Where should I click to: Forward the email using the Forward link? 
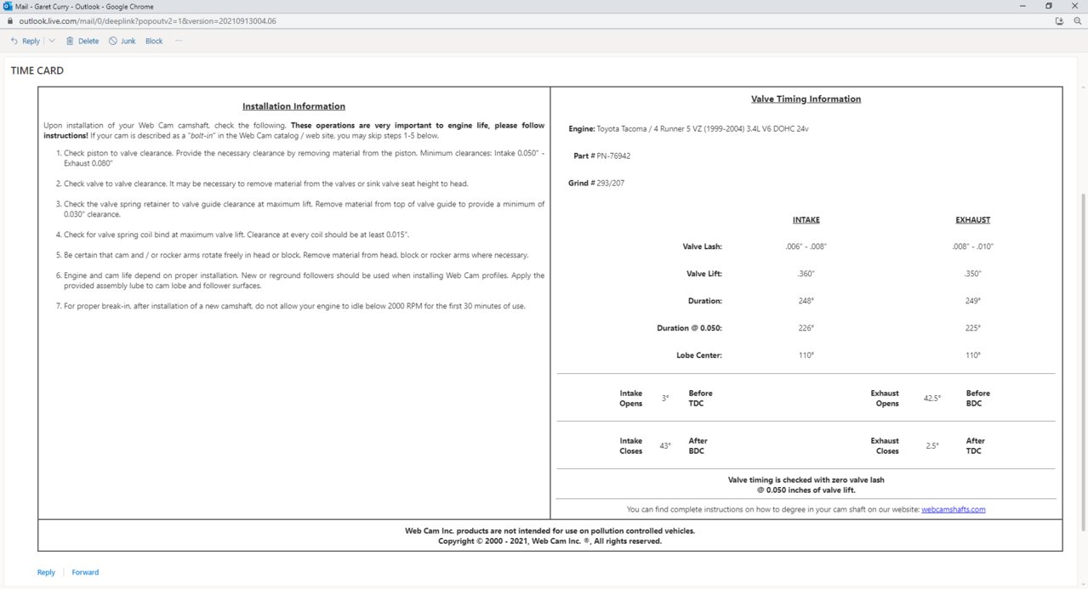point(85,572)
